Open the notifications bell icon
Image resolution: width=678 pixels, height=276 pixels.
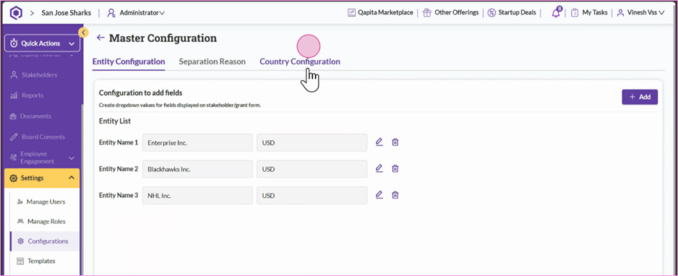pyautogui.click(x=556, y=13)
